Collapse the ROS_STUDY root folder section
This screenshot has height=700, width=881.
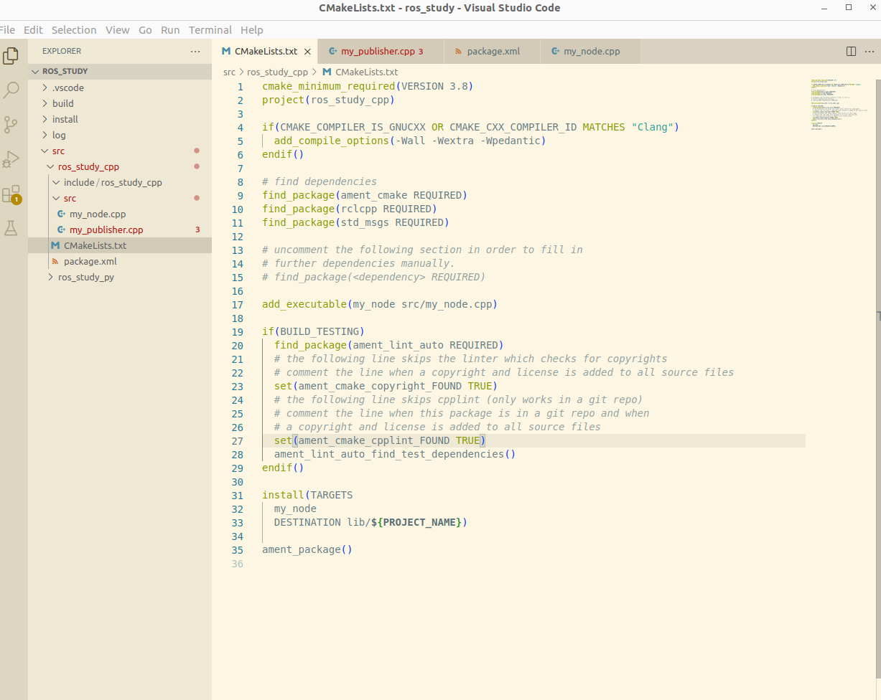[120, 72]
